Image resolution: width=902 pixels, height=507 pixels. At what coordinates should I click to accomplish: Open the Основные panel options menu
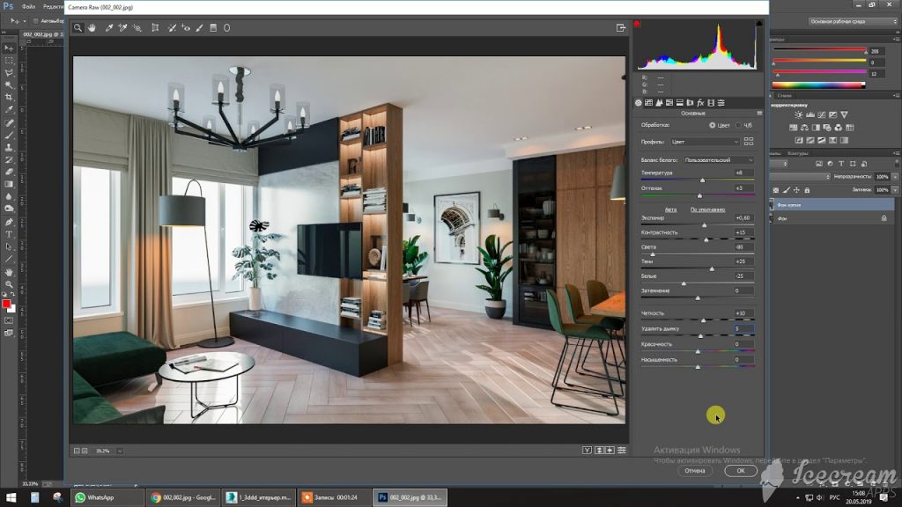[759, 114]
